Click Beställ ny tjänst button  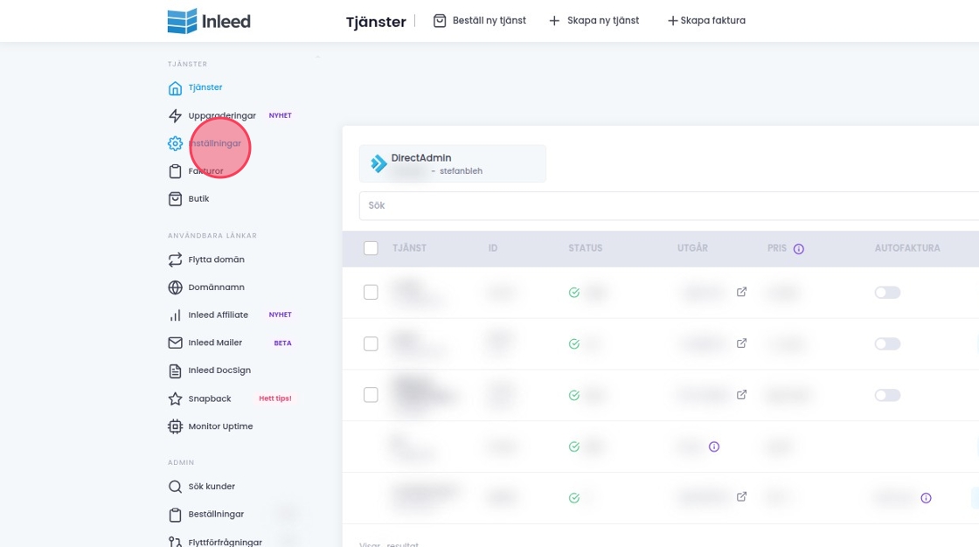point(480,21)
